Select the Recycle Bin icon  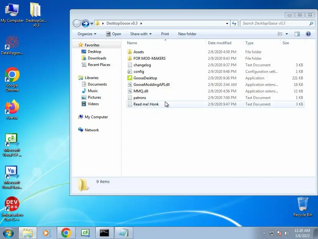pos(302,207)
